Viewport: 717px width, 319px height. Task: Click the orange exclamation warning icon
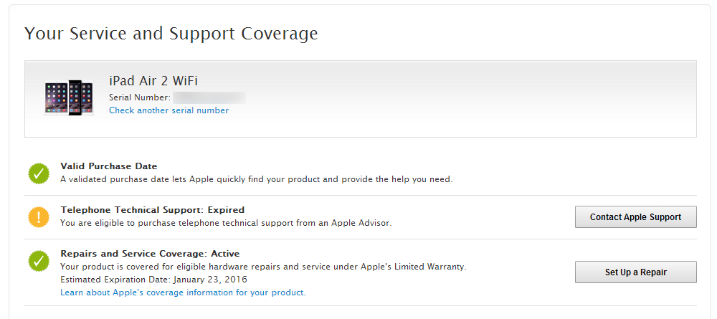click(39, 216)
